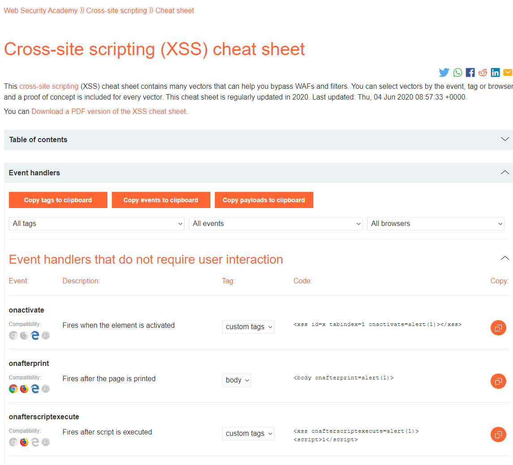This screenshot has width=513, height=465.
Task: Click the onafterscriptexecute code snippet
Action: 356,435
